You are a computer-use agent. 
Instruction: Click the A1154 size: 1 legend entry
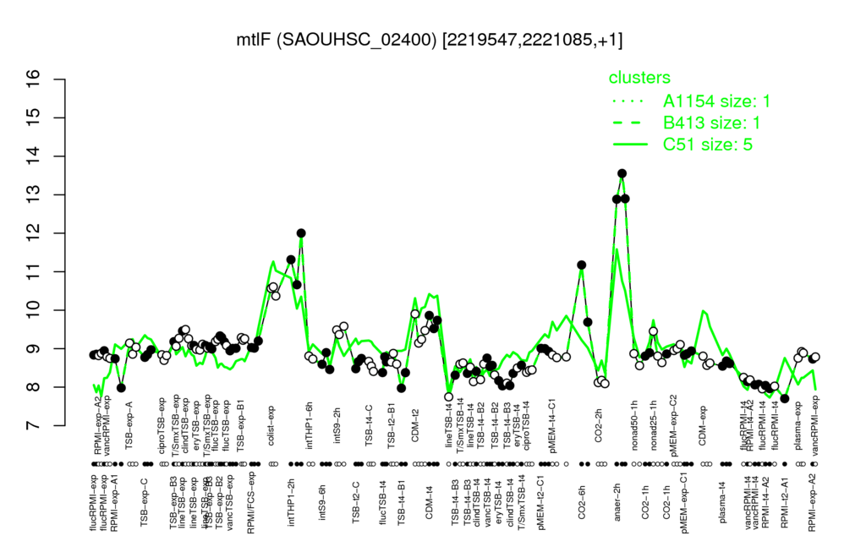tap(691, 101)
